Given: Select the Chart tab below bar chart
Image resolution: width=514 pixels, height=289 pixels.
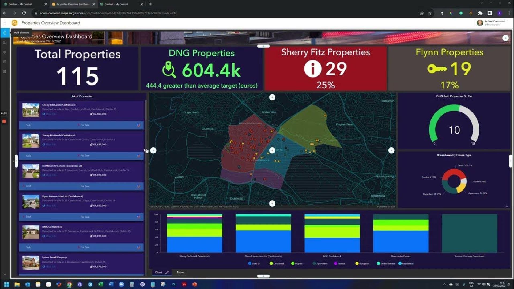Looking at the screenshot, I should (158, 272).
